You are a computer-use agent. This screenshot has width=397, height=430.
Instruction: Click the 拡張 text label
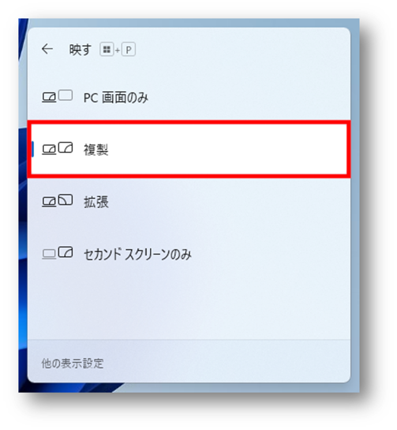(x=96, y=202)
